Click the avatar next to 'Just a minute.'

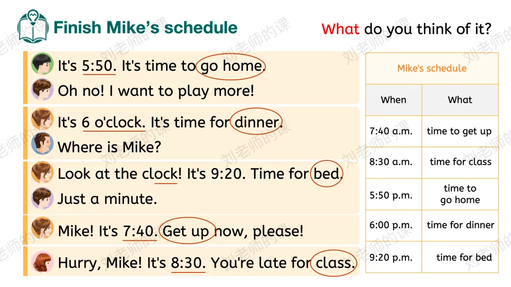(43, 198)
